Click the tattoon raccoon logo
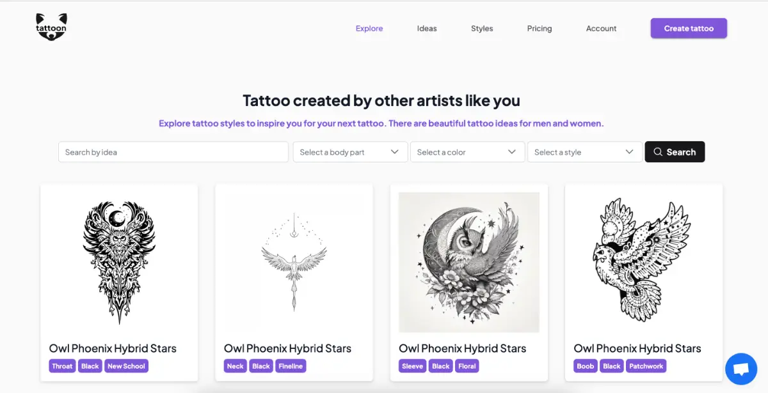This screenshot has height=393, width=768. (x=51, y=27)
